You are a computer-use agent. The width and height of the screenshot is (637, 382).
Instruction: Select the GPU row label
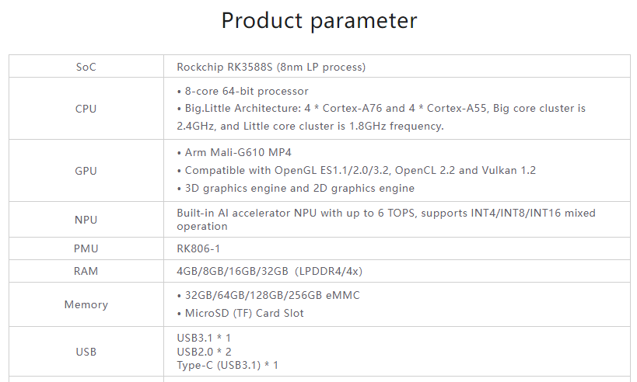[86, 171]
